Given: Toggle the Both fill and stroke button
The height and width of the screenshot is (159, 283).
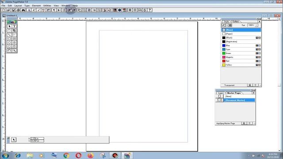Looking at the screenshot, I should coord(230,25).
